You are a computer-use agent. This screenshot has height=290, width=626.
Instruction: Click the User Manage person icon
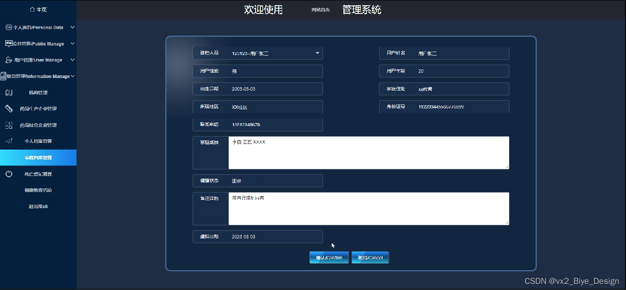[9, 60]
